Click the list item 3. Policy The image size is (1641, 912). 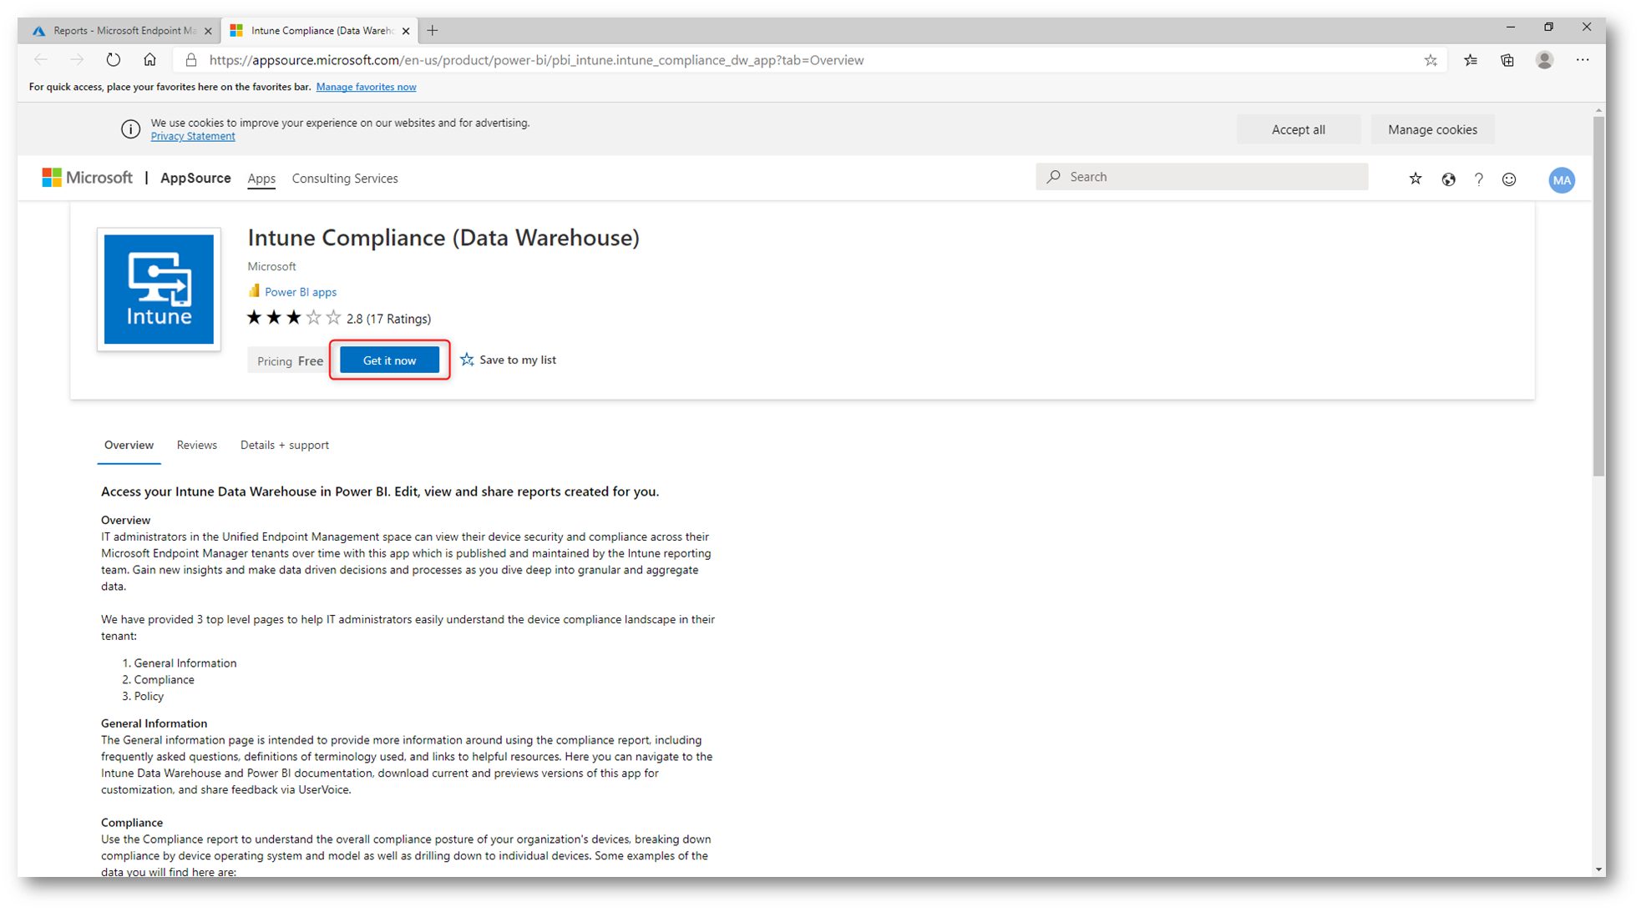(x=143, y=696)
